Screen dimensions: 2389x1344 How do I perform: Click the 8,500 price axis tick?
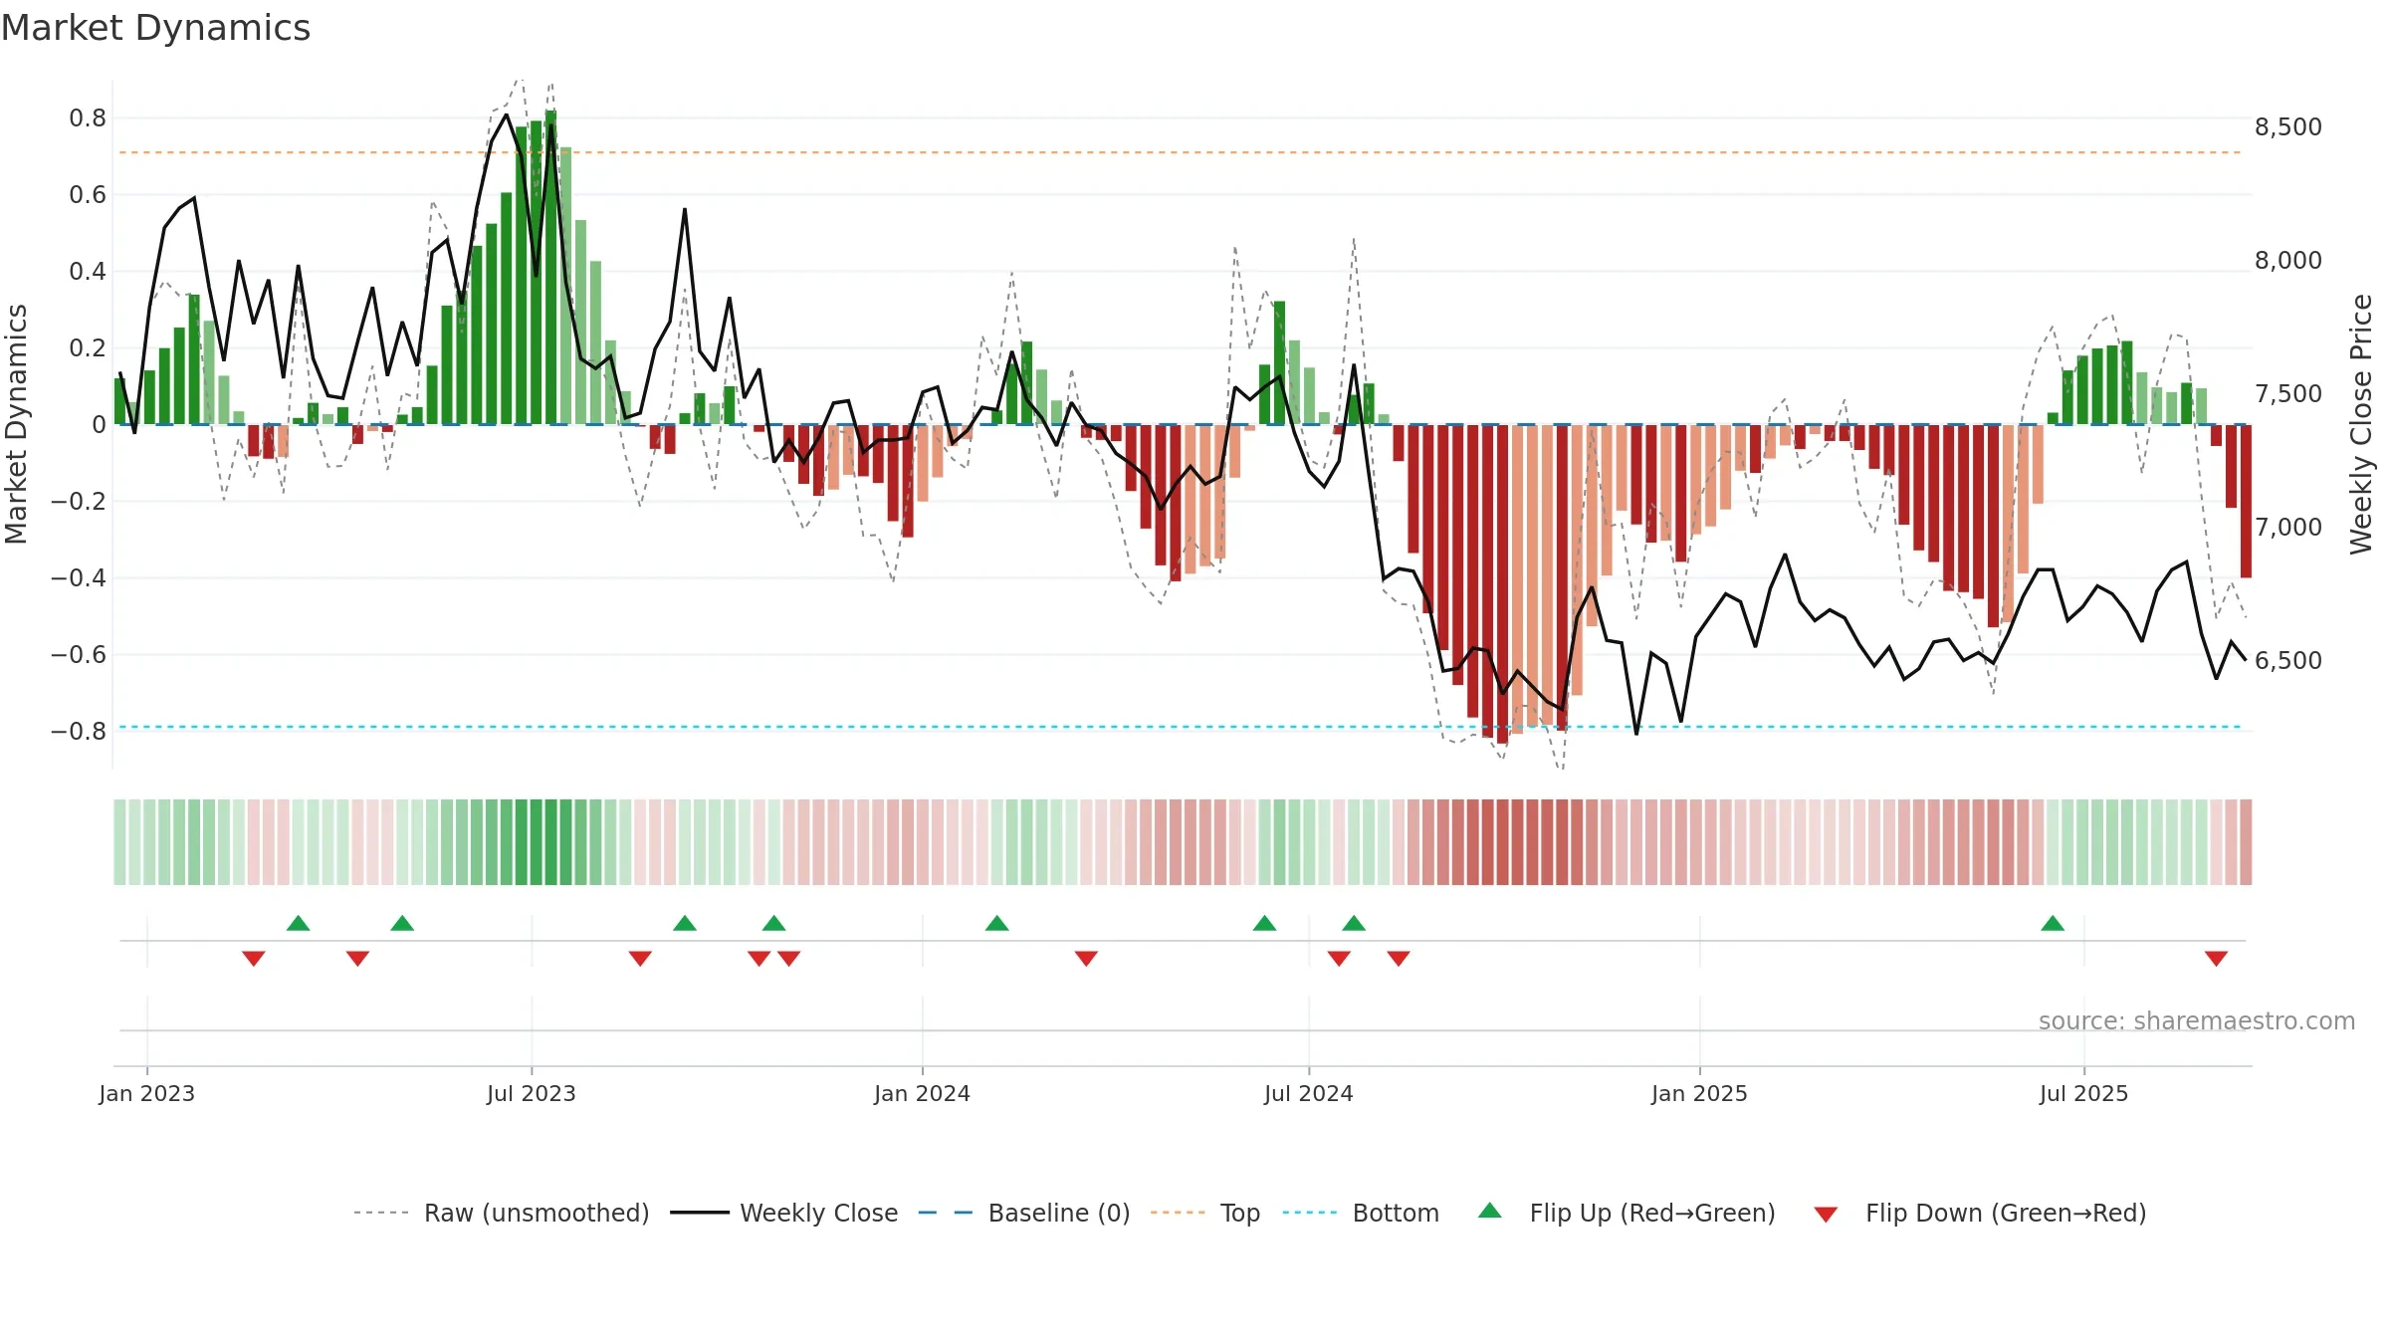coord(2288,127)
